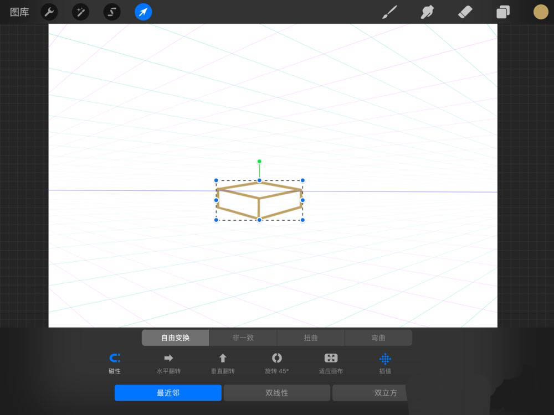Select the Brush tool
554x415 pixels.
click(x=389, y=12)
